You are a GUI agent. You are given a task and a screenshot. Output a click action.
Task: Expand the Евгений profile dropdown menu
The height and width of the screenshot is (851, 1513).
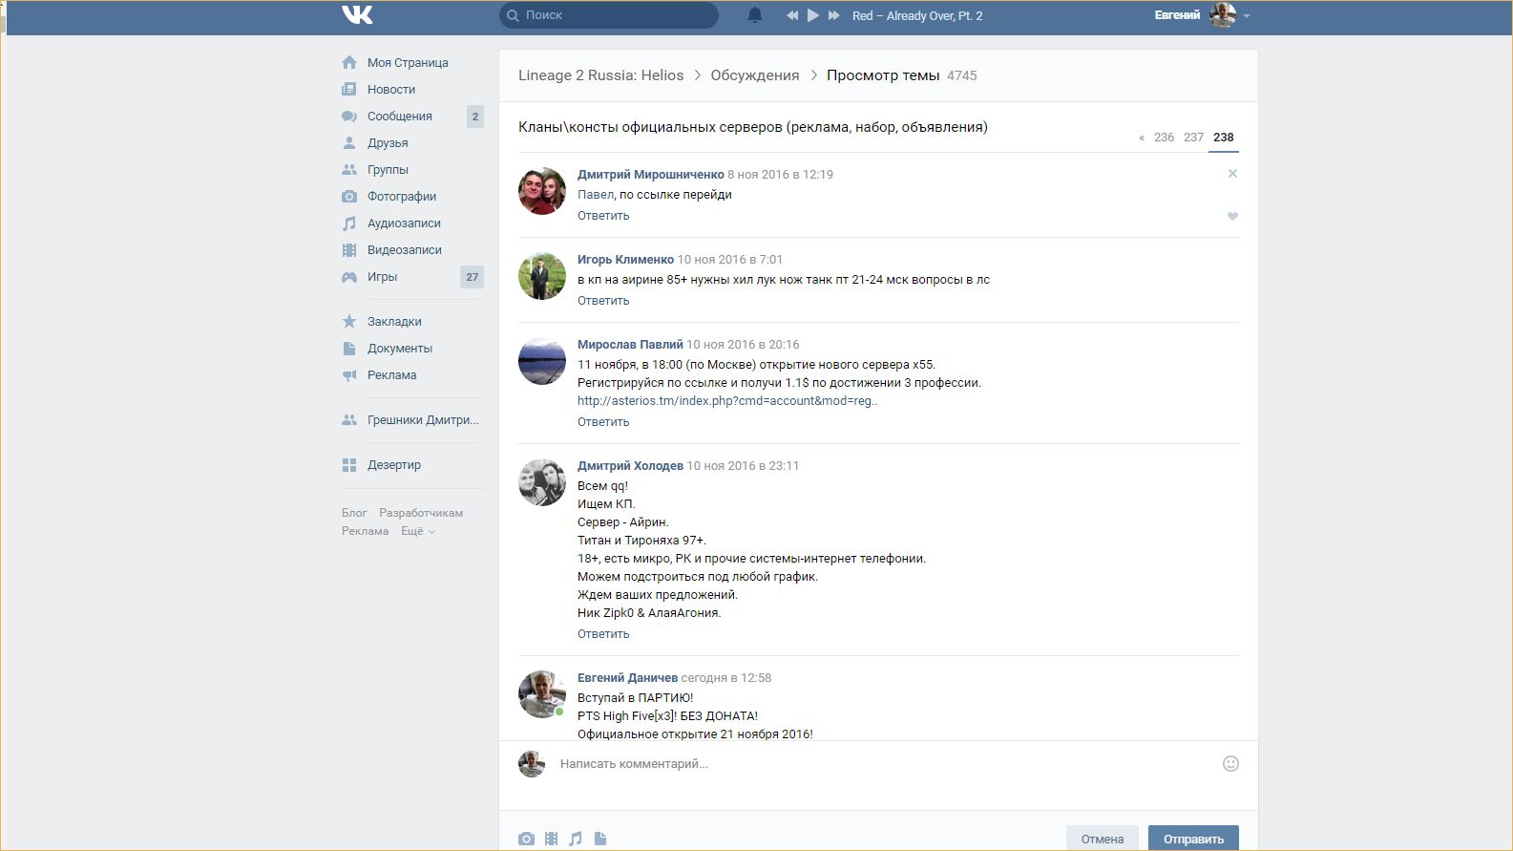click(1246, 16)
